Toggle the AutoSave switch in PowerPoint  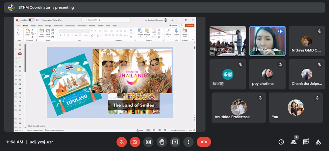32,20
